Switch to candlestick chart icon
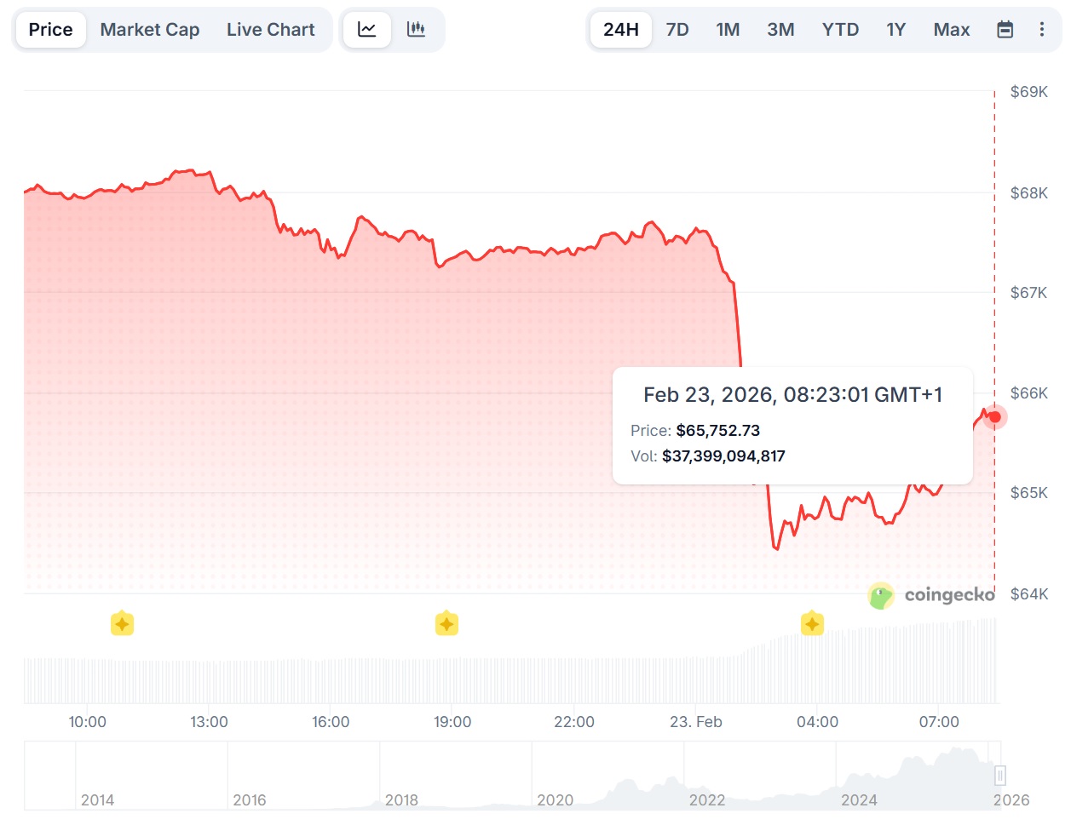 (x=417, y=30)
